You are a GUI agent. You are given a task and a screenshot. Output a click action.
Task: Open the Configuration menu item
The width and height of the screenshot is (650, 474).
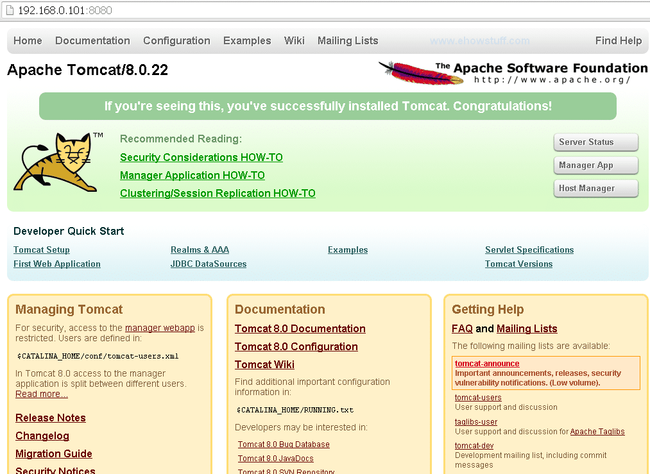pos(176,40)
